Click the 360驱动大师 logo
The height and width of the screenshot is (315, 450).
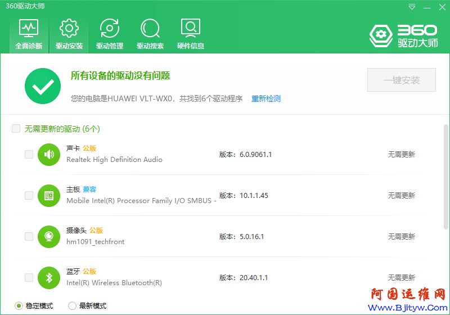(x=403, y=35)
